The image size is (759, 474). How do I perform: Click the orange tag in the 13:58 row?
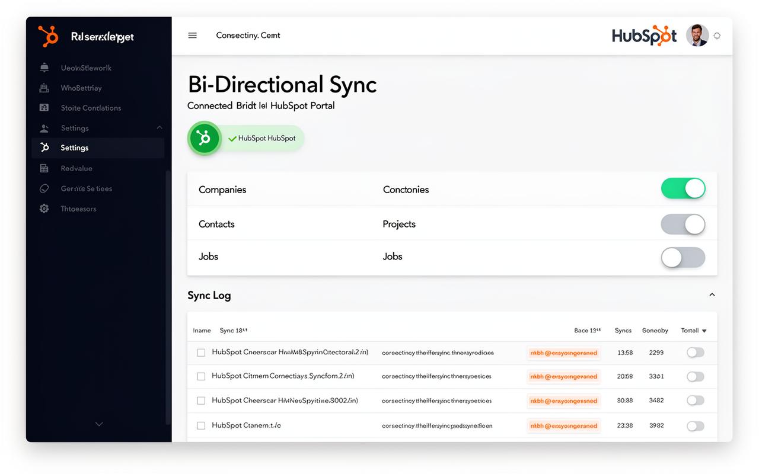[x=563, y=353]
